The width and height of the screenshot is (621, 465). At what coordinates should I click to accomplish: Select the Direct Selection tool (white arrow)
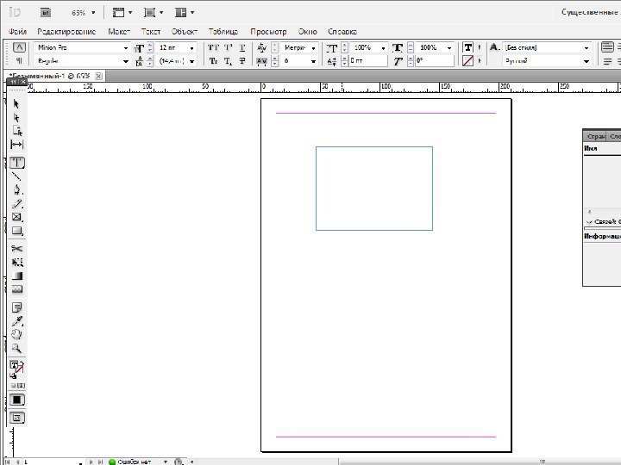tap(16, 117)
